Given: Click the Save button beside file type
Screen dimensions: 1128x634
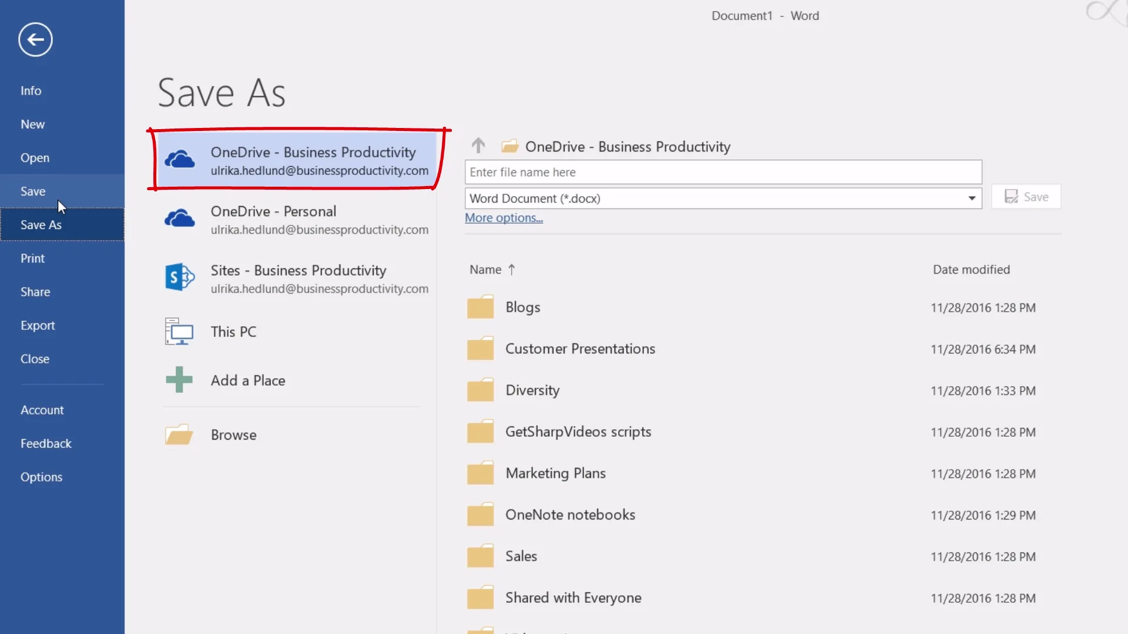Looking at the screenshot, I should click(1026, 197).
